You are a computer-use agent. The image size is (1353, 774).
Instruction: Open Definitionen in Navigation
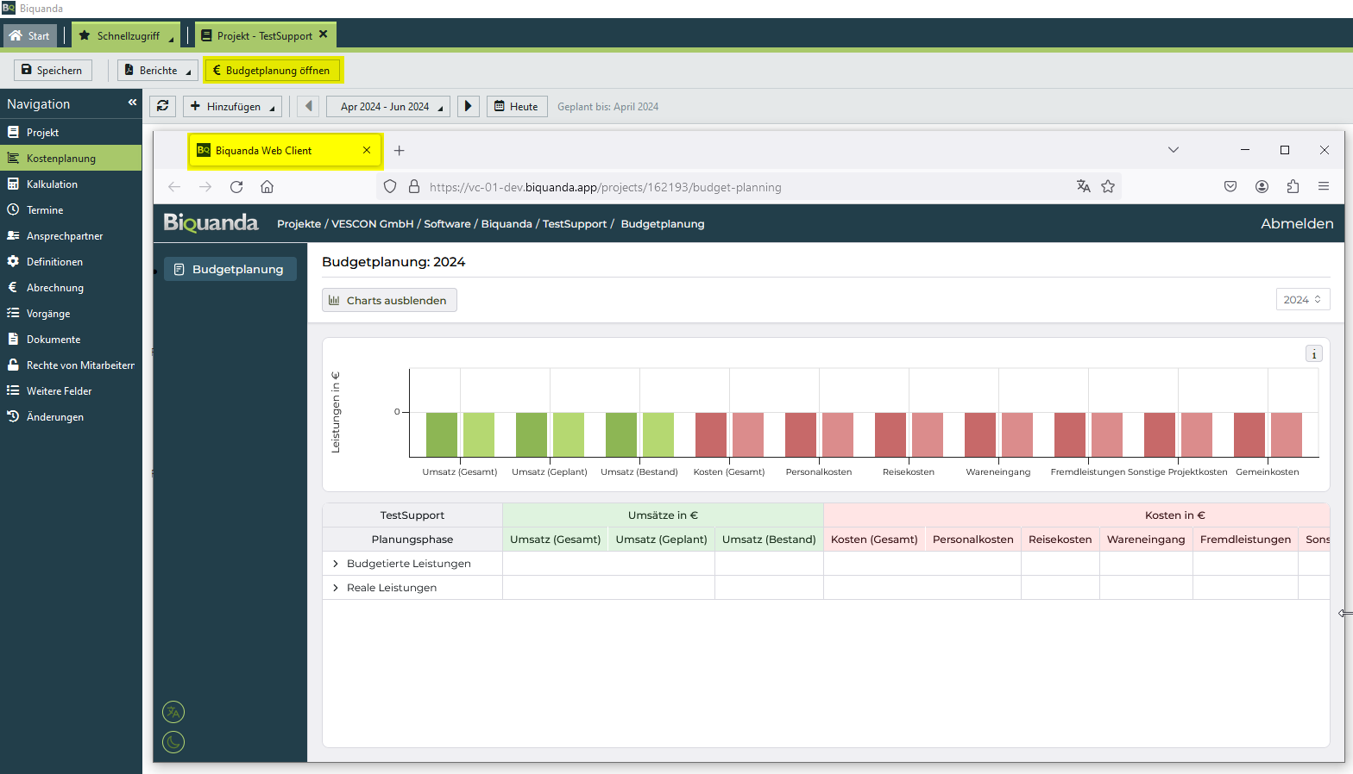click(71, 261)
